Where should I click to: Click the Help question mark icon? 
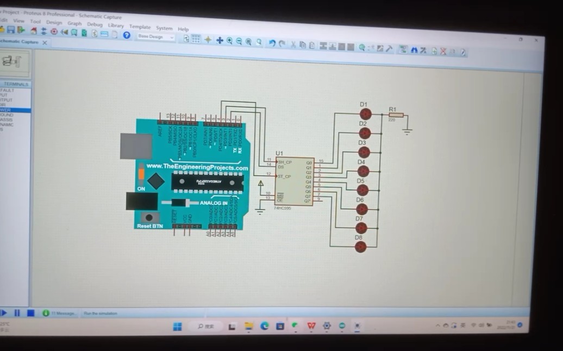tap(126, 35)
